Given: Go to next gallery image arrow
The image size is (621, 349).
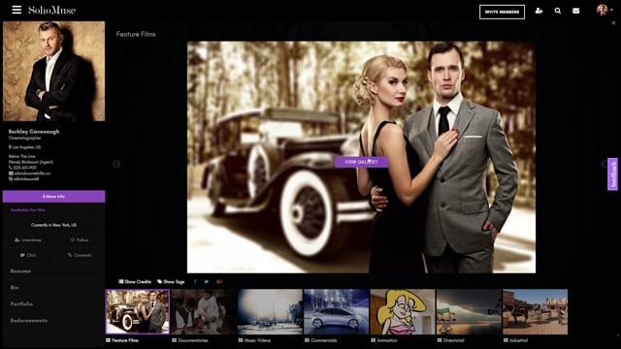Looking at the screenshot, I should (x=604, y=164).
